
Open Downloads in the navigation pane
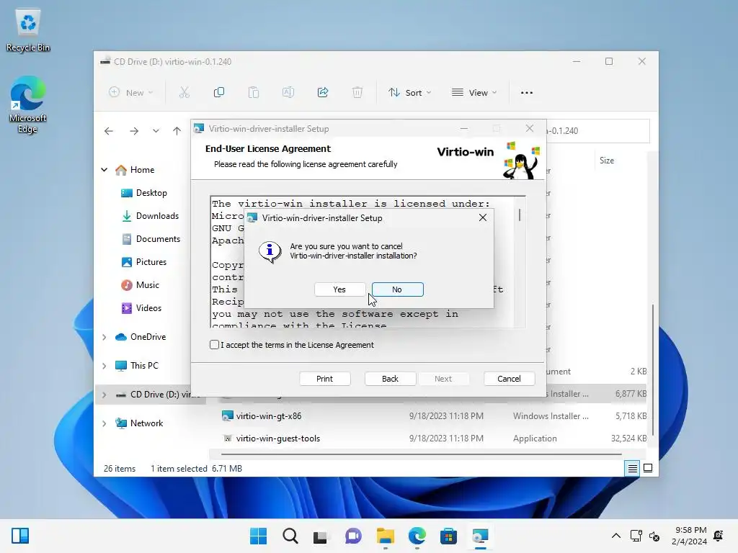pyautogui.click(x=157, y=216)
